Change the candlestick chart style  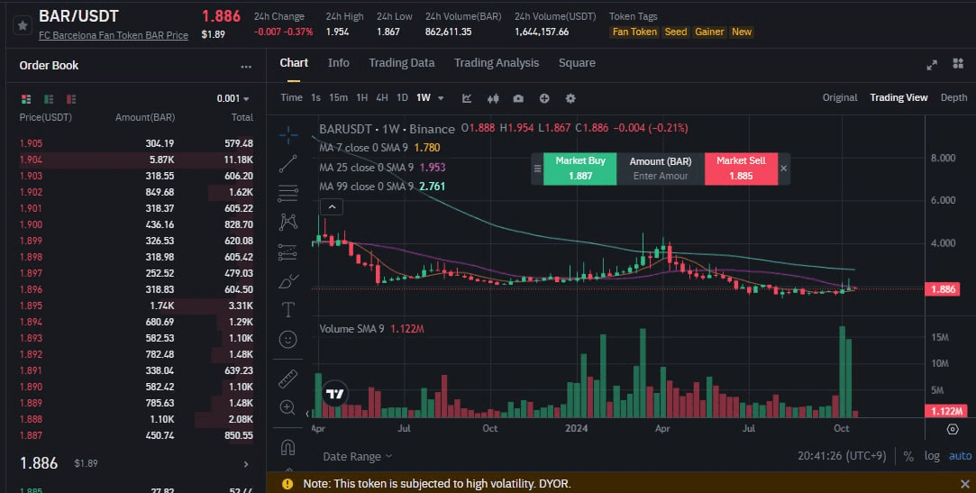493,97
